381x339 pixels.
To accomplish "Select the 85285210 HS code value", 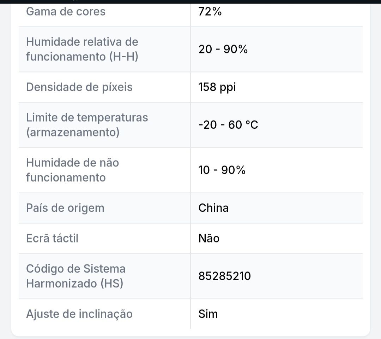I will pos(224,276).
